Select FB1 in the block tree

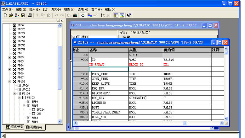pos(20,53)
